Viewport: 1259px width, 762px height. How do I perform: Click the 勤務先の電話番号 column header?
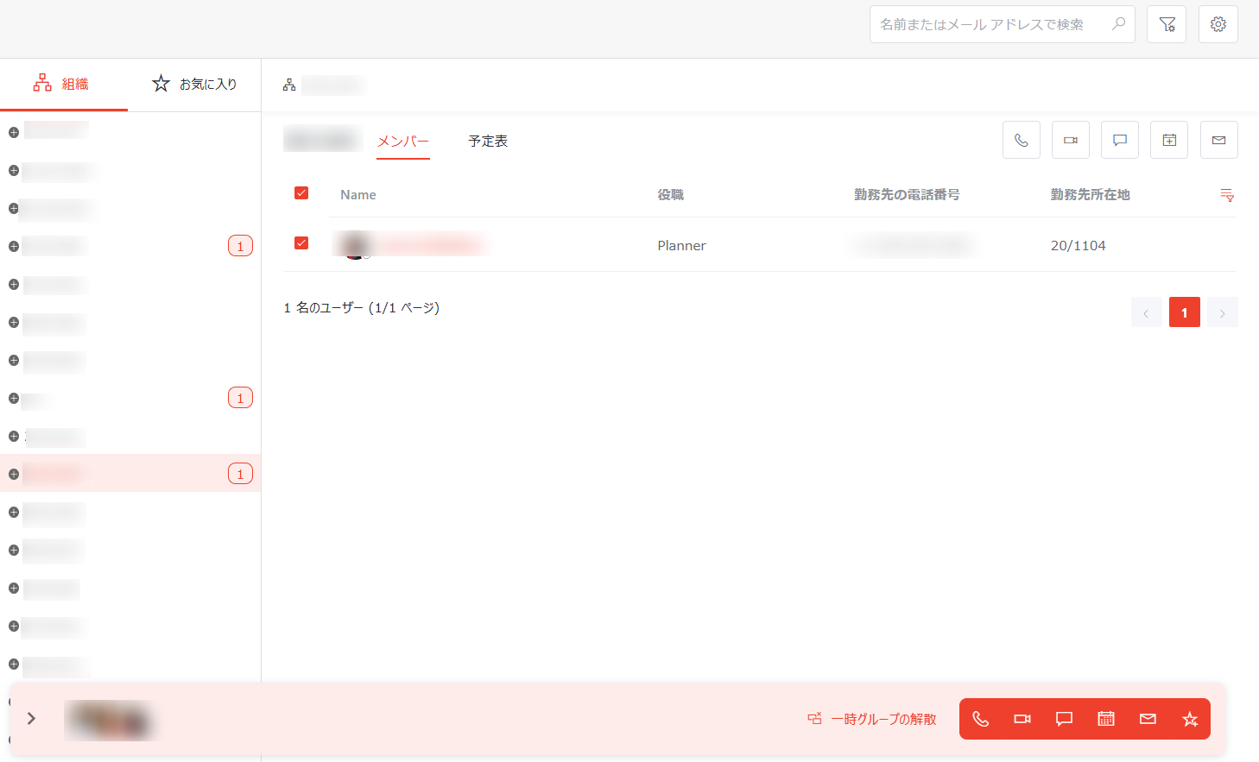point(907,195)
